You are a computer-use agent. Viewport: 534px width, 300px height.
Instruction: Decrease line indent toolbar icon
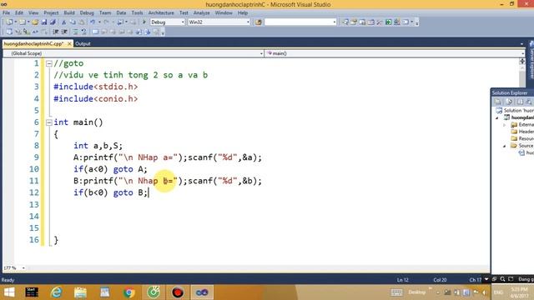coord(56,32)
